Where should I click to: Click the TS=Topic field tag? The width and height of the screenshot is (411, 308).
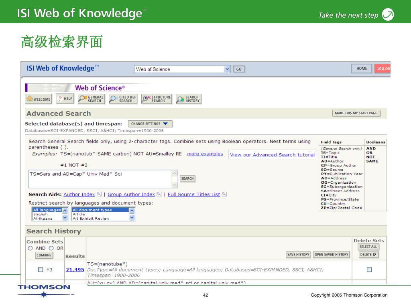click(330, 153)
